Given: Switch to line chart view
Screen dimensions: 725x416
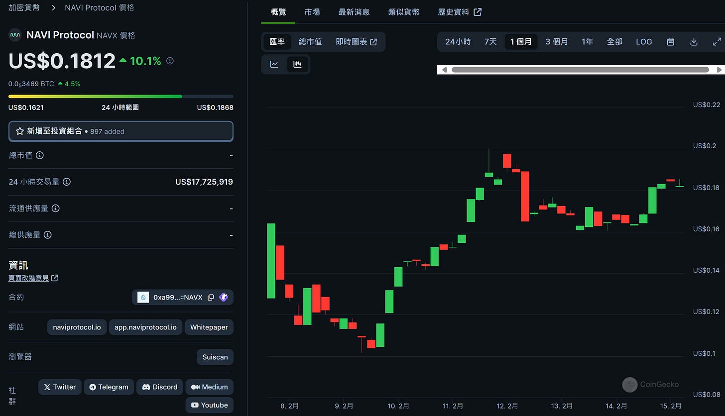Looking at the screenshot, I should pos(274,64).
